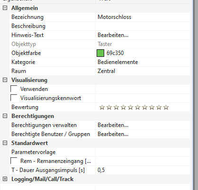
Task: Collapse the Standardwert group
Action: click(x=5, y=143)
